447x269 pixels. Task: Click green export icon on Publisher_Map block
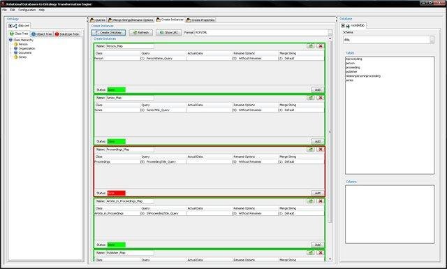click(310, 253)
